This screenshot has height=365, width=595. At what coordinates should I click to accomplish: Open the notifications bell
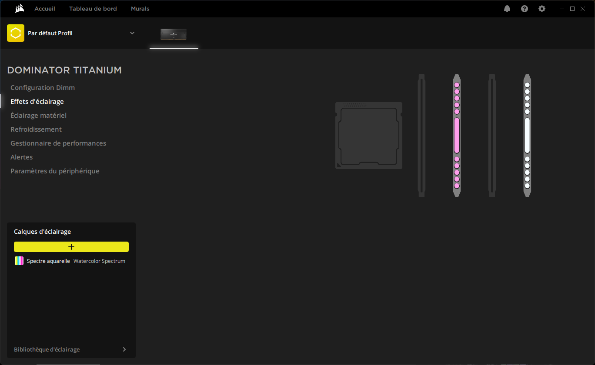tap(507, 9)
